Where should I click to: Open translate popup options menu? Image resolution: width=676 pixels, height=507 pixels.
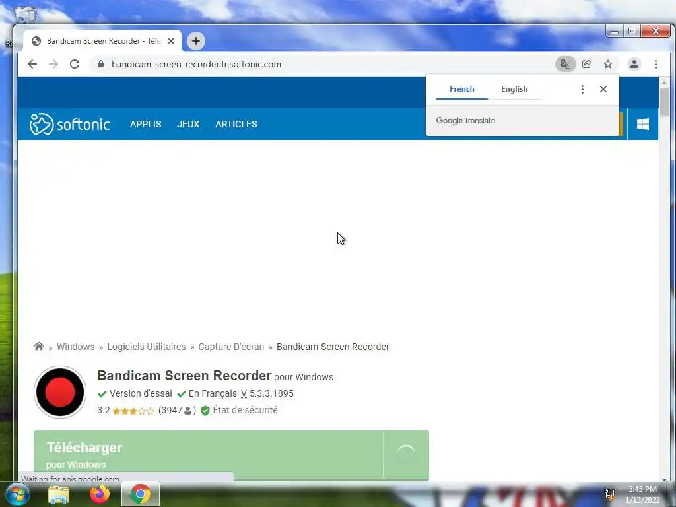tap(582, 89)
